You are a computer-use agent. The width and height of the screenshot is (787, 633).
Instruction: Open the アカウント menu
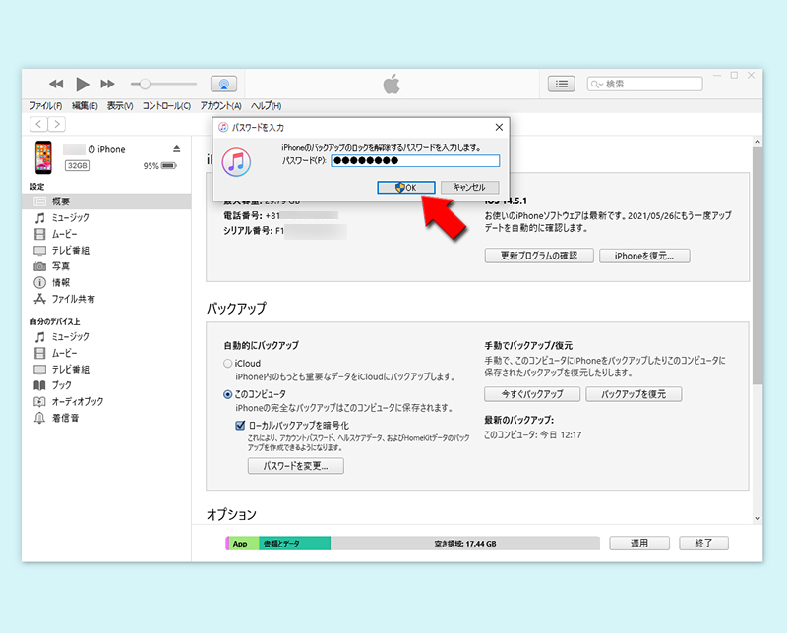[218, 104]
